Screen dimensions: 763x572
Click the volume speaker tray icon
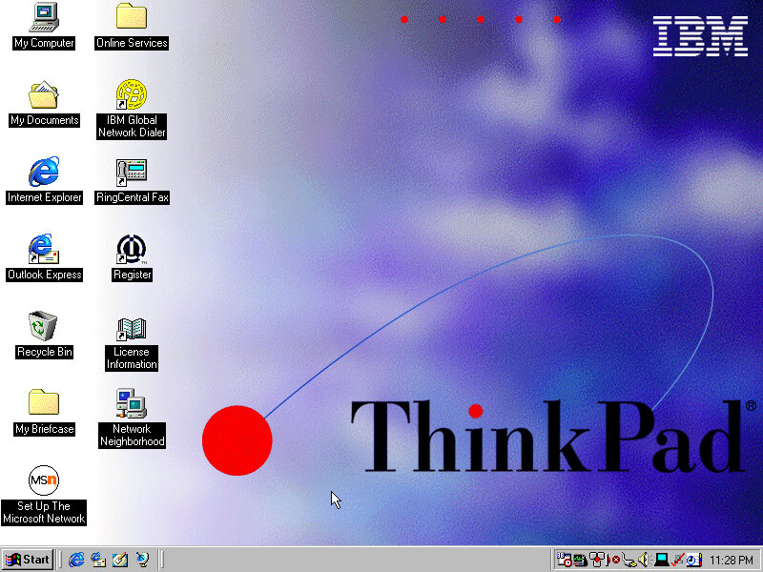[645, 560]
